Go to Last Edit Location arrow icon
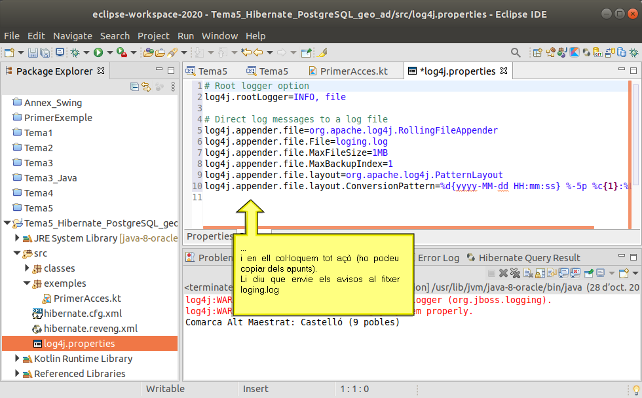The image size is (642, 398). [246, 52]
